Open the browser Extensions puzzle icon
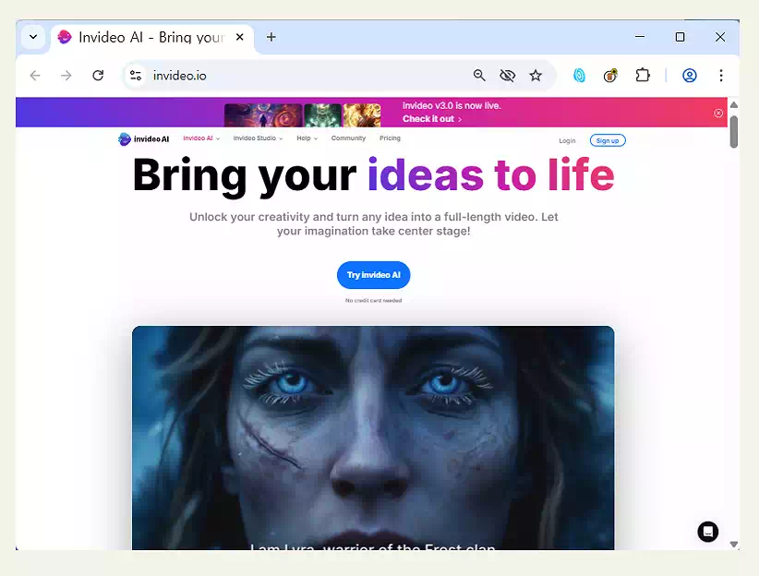This screenshot has width=759, height=576. pos(643,76)
